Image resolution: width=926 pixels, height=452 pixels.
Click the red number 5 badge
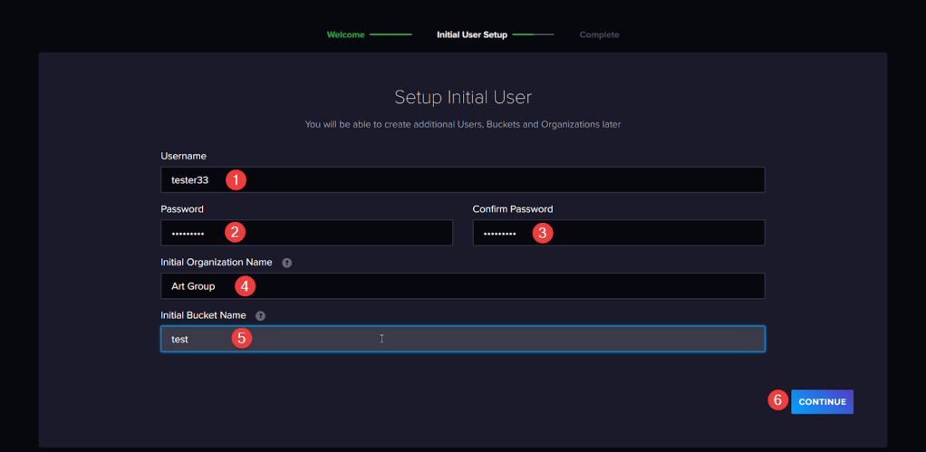pyautogui.click(x=240, y=338)
